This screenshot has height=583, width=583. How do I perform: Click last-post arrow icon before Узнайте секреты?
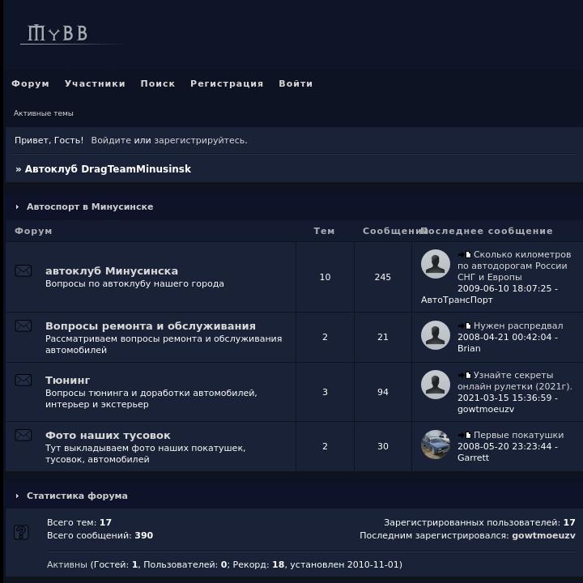coord(465,375)
